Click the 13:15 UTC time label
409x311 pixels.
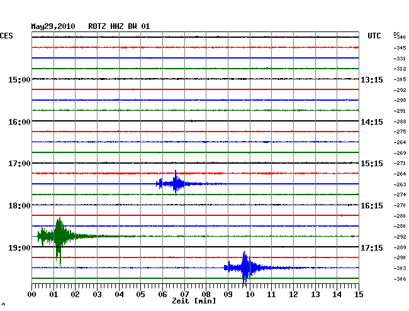click(x=372, y=79)
